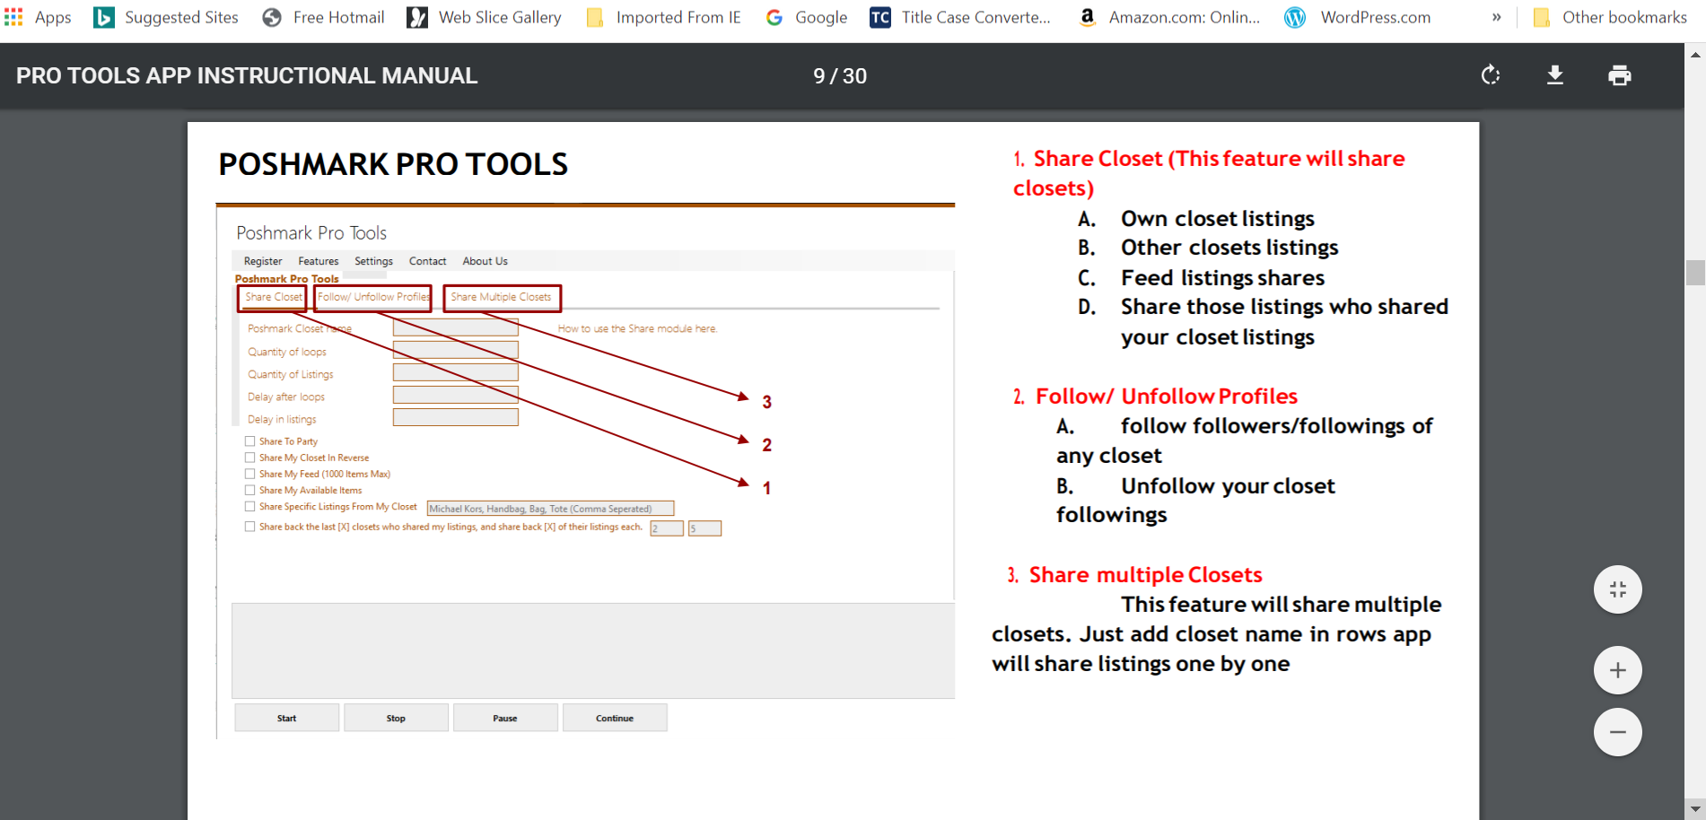The width and height of the screenshot is (1706, 820).
Task: Click the comma separated keywords input field
Action: 550,509
